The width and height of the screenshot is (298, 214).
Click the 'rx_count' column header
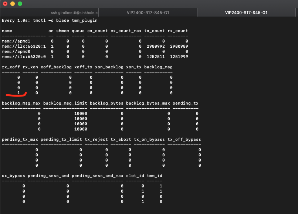tap(178, 31)
